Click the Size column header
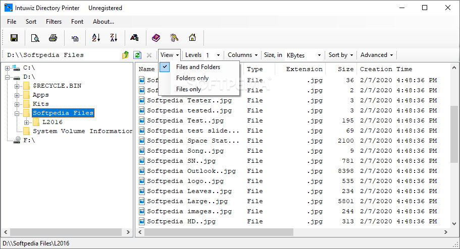 341,69
